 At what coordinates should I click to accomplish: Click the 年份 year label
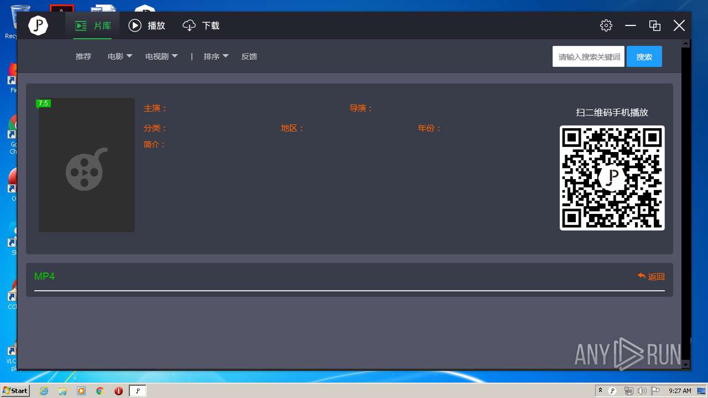(430, 128)
